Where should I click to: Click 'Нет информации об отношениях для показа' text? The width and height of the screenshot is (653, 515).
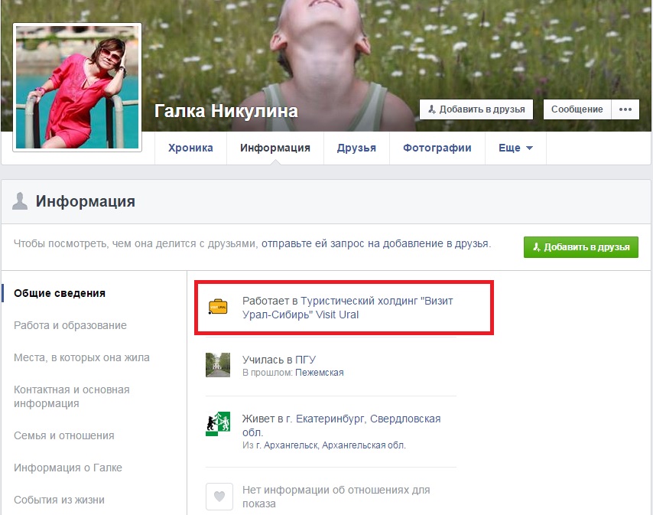(x=336, y=497)
